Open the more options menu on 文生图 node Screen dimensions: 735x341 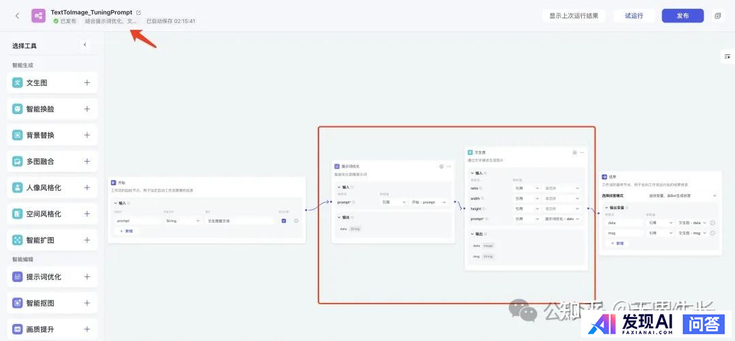[x=583, y=153]
